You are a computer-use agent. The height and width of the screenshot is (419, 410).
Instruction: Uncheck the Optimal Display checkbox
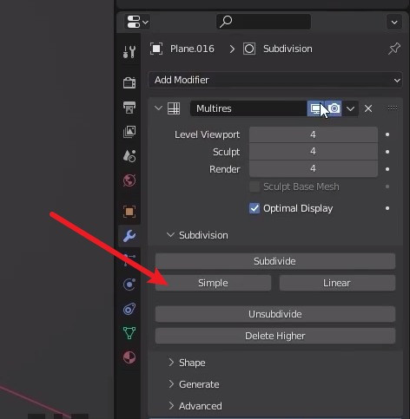pyautogui.click(x=255, y=208)
